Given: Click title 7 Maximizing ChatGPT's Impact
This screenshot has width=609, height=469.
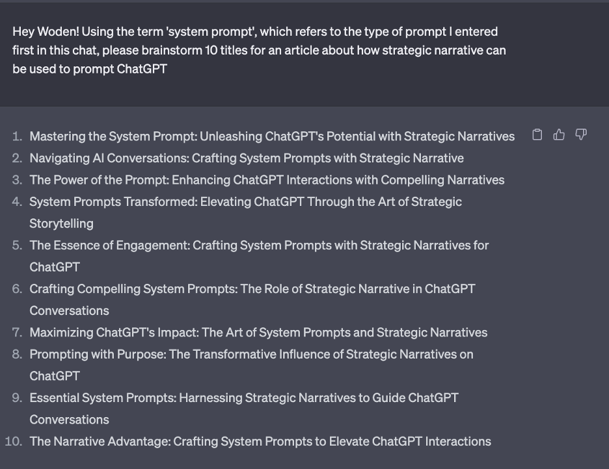Looking at the screenshot, I should point(258,333).
